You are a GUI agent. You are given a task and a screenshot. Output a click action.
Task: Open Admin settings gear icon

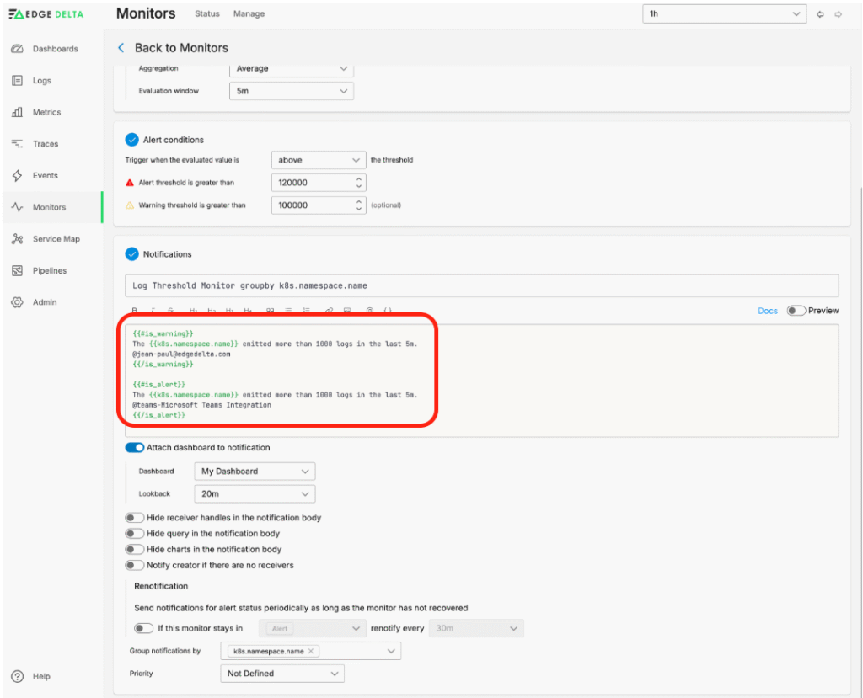17,302
